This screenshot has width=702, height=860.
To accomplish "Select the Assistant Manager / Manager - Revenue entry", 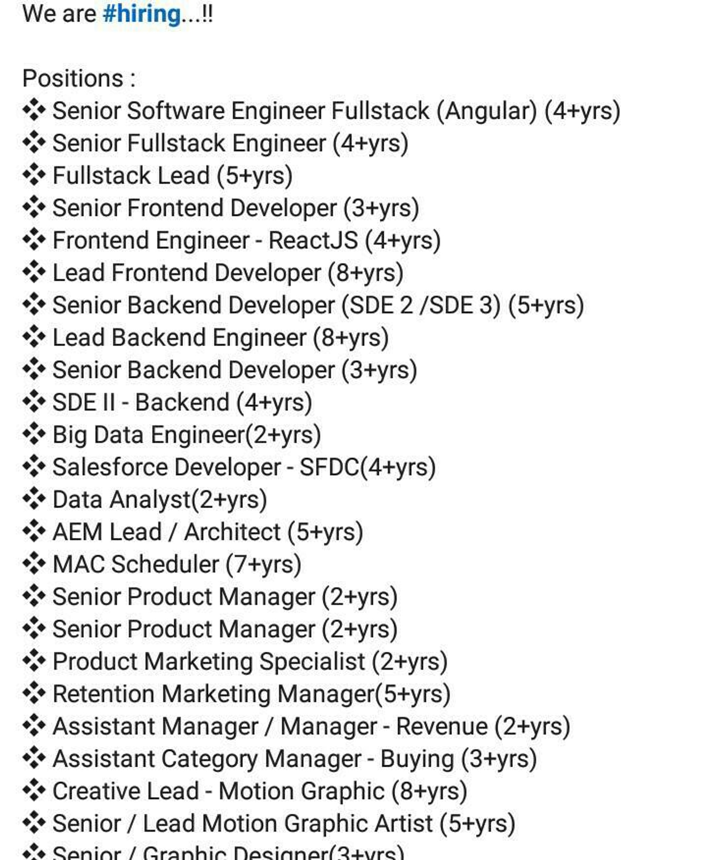I will click(311, 726).
